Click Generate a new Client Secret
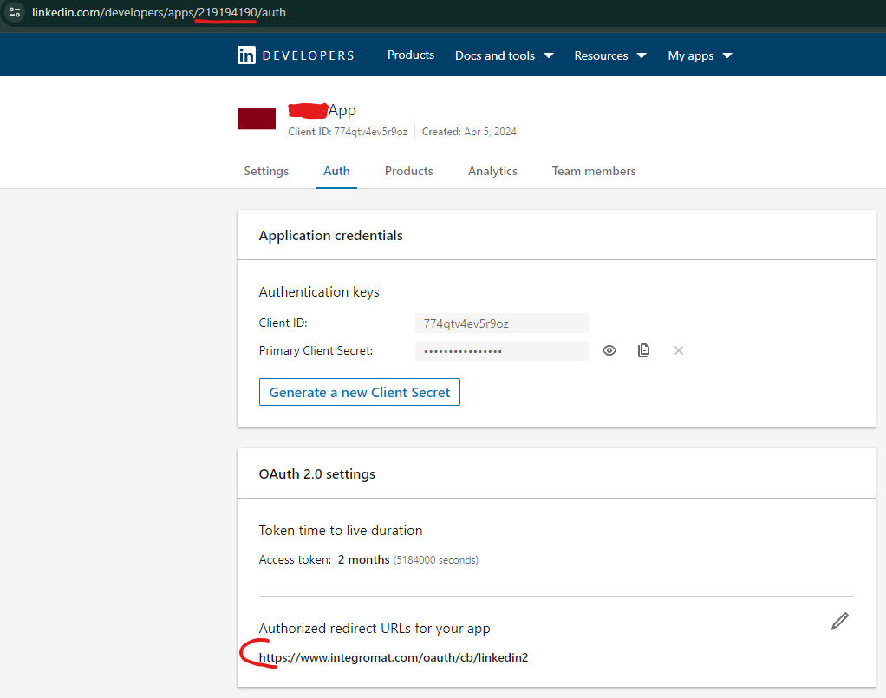This screenshot has width=886, height=698. 359,392
